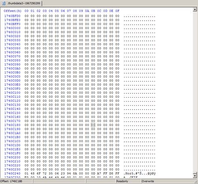Image resolution: width=198 pixels, height=184 pixels.
Task: Select byte 48 in row 1740C240
Action: point(33,173)
